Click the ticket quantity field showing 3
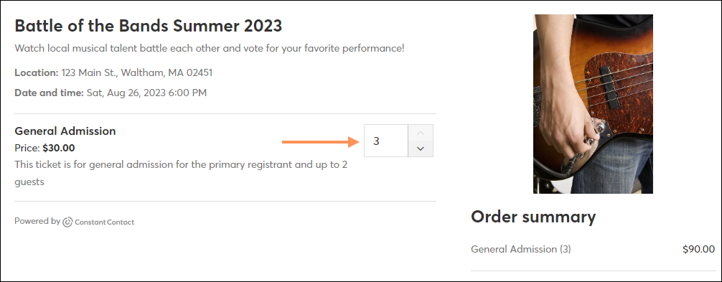The image size is (722, 282). tap(386, 141)
